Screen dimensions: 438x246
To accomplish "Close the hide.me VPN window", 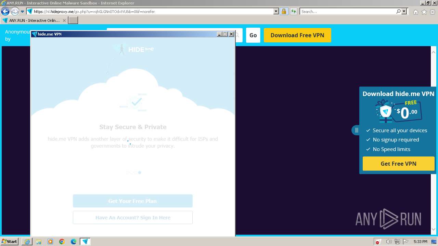I will coord(231,34).
